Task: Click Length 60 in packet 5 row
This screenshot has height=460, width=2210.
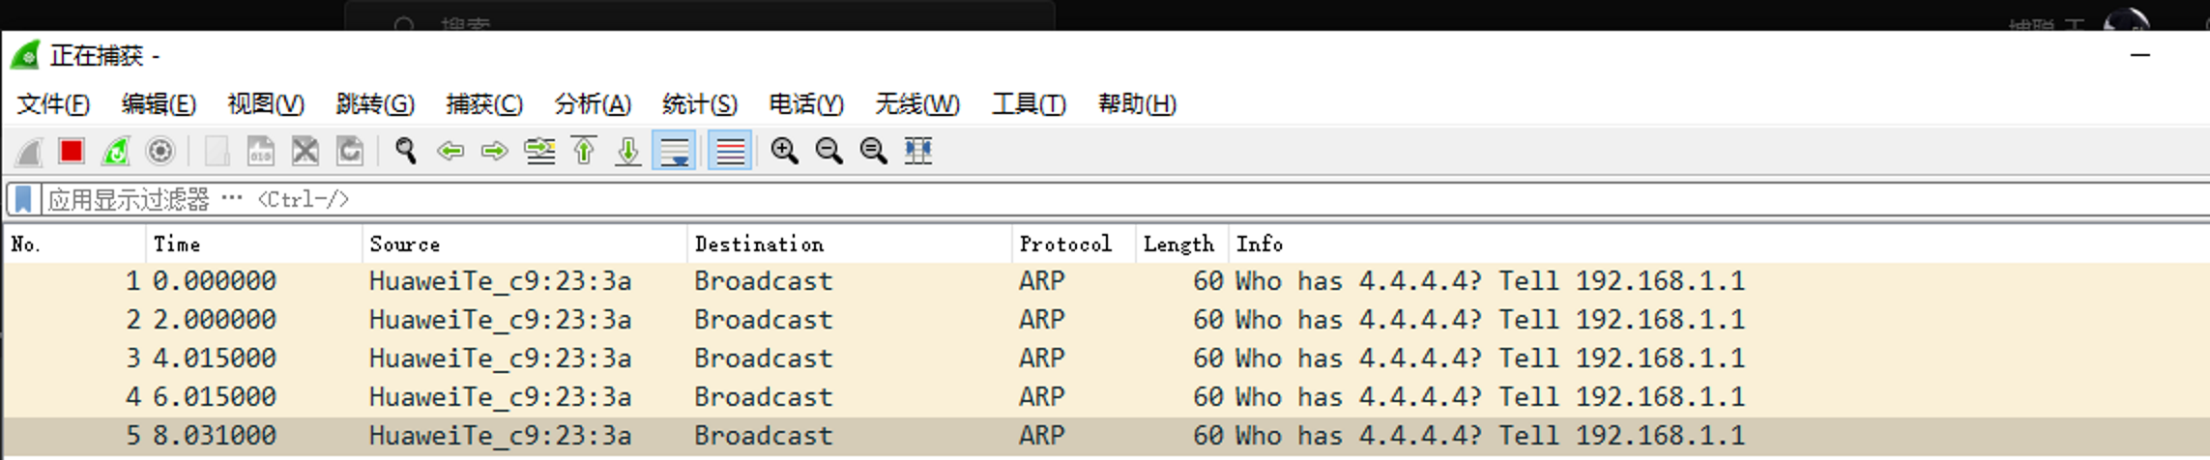Action: point(1207,436)
